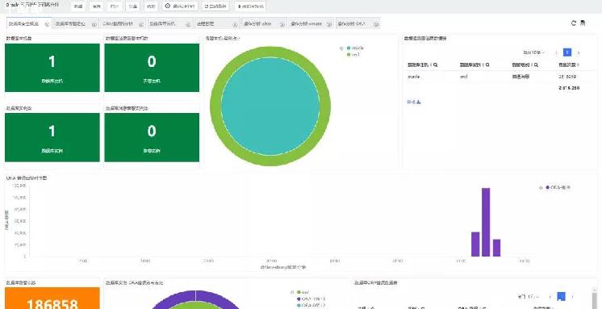
Task: Close the fifth dashboard tab via its icon
Action: click(x=235, y=23)
